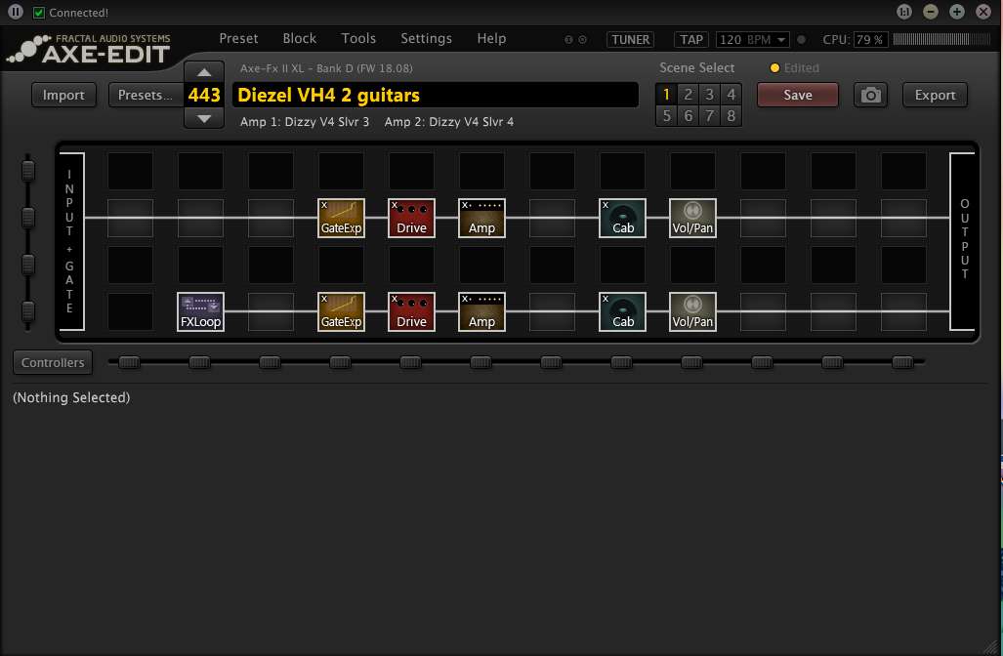Click the Export button

[935, 95]
